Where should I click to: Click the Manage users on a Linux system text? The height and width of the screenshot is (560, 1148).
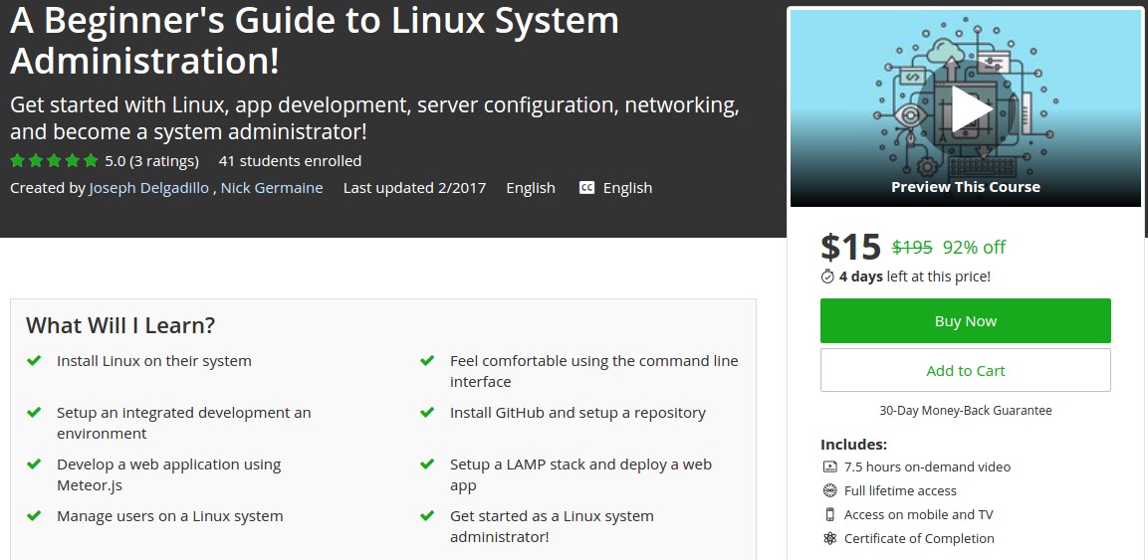(x=170, y=516)
